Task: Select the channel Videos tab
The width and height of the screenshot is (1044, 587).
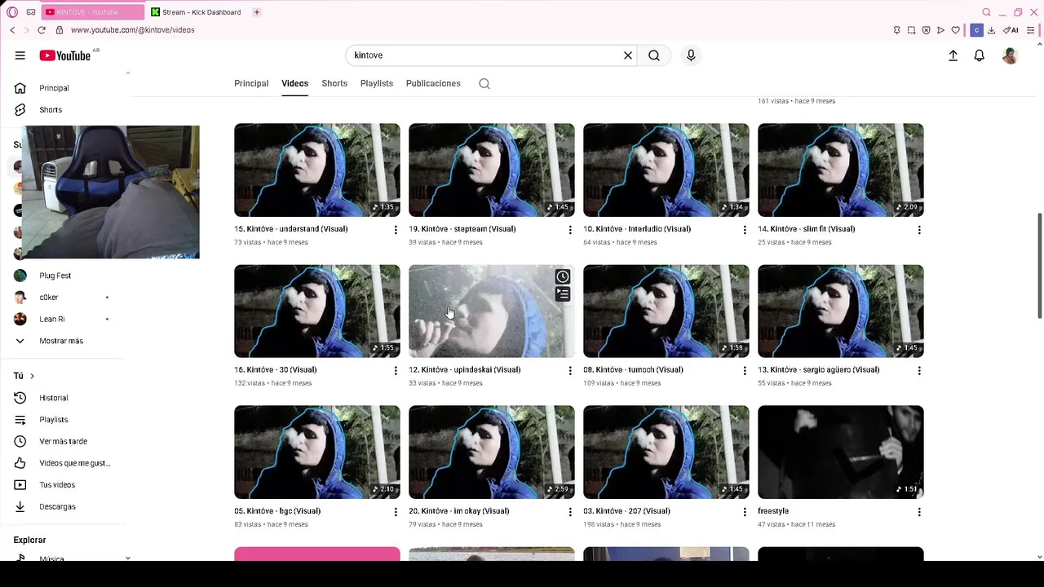Action: 294,83
